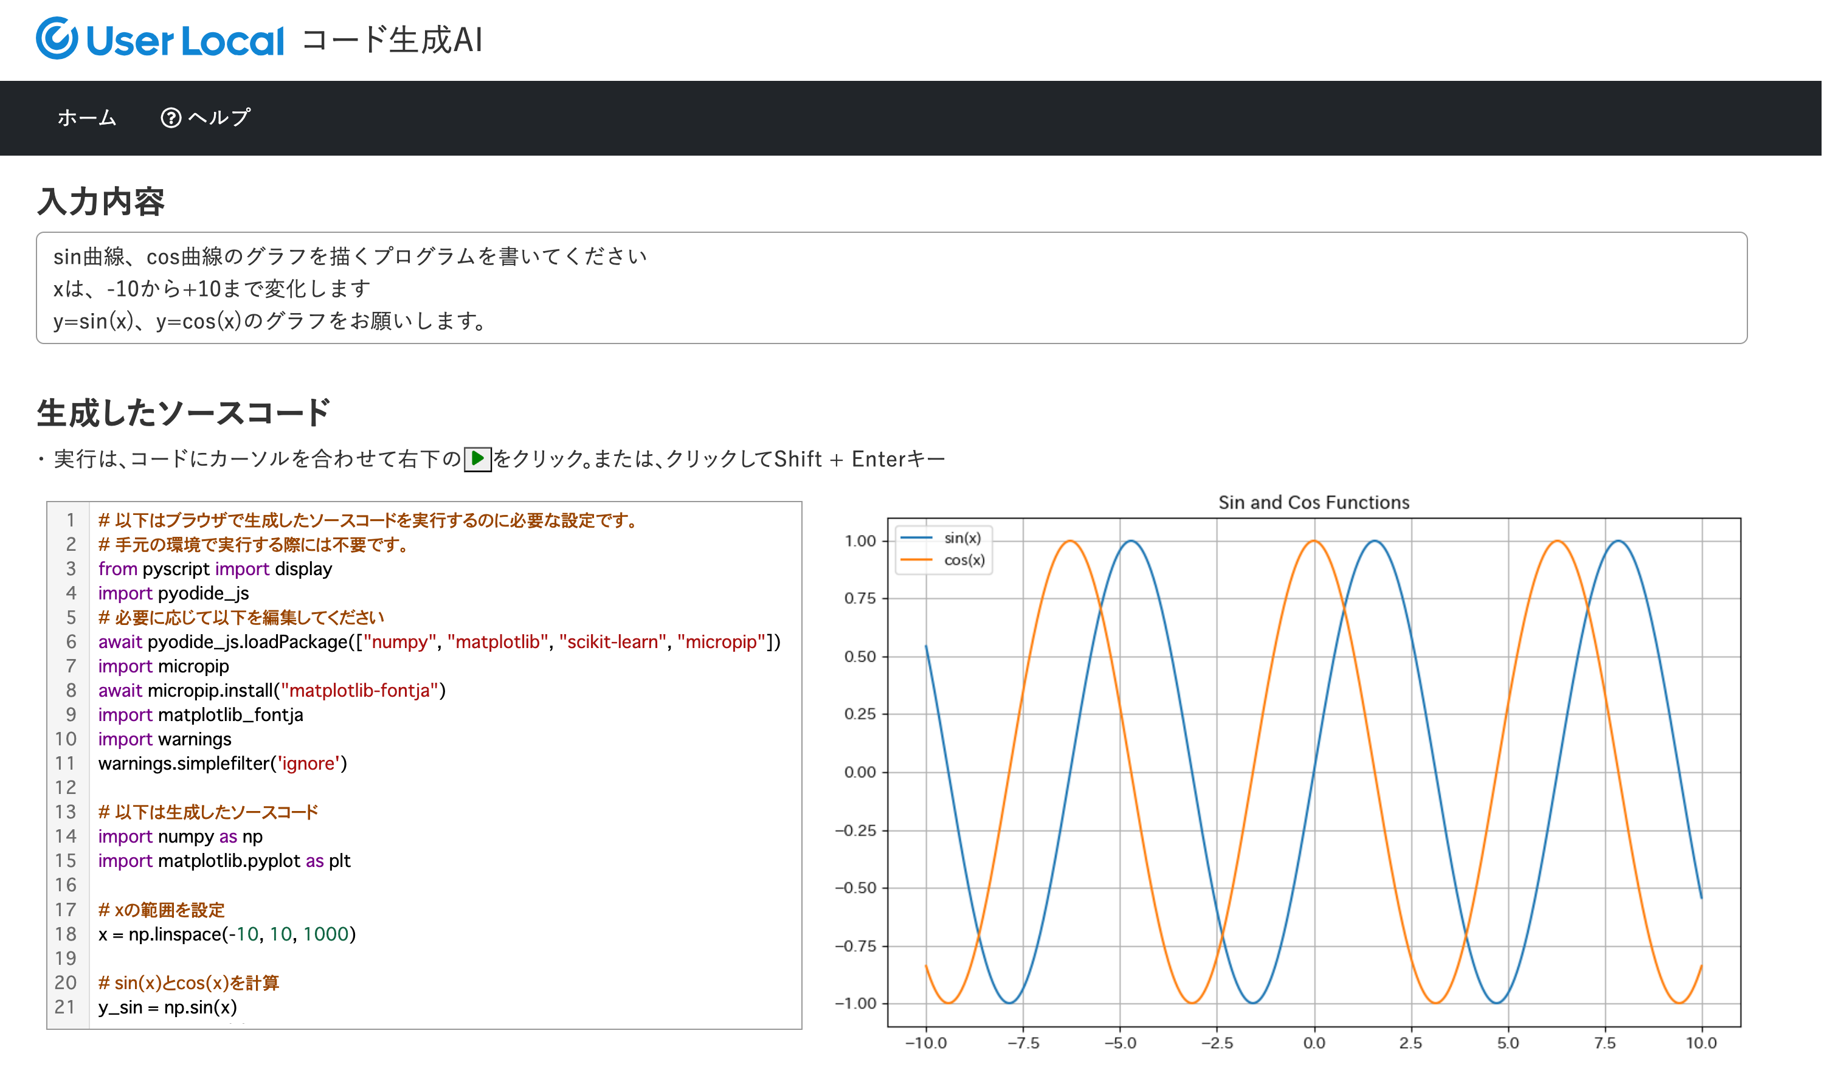Focus the 入力内容 prompt text box
The height and width of the screenshot is (1070, 1824).
892,288
